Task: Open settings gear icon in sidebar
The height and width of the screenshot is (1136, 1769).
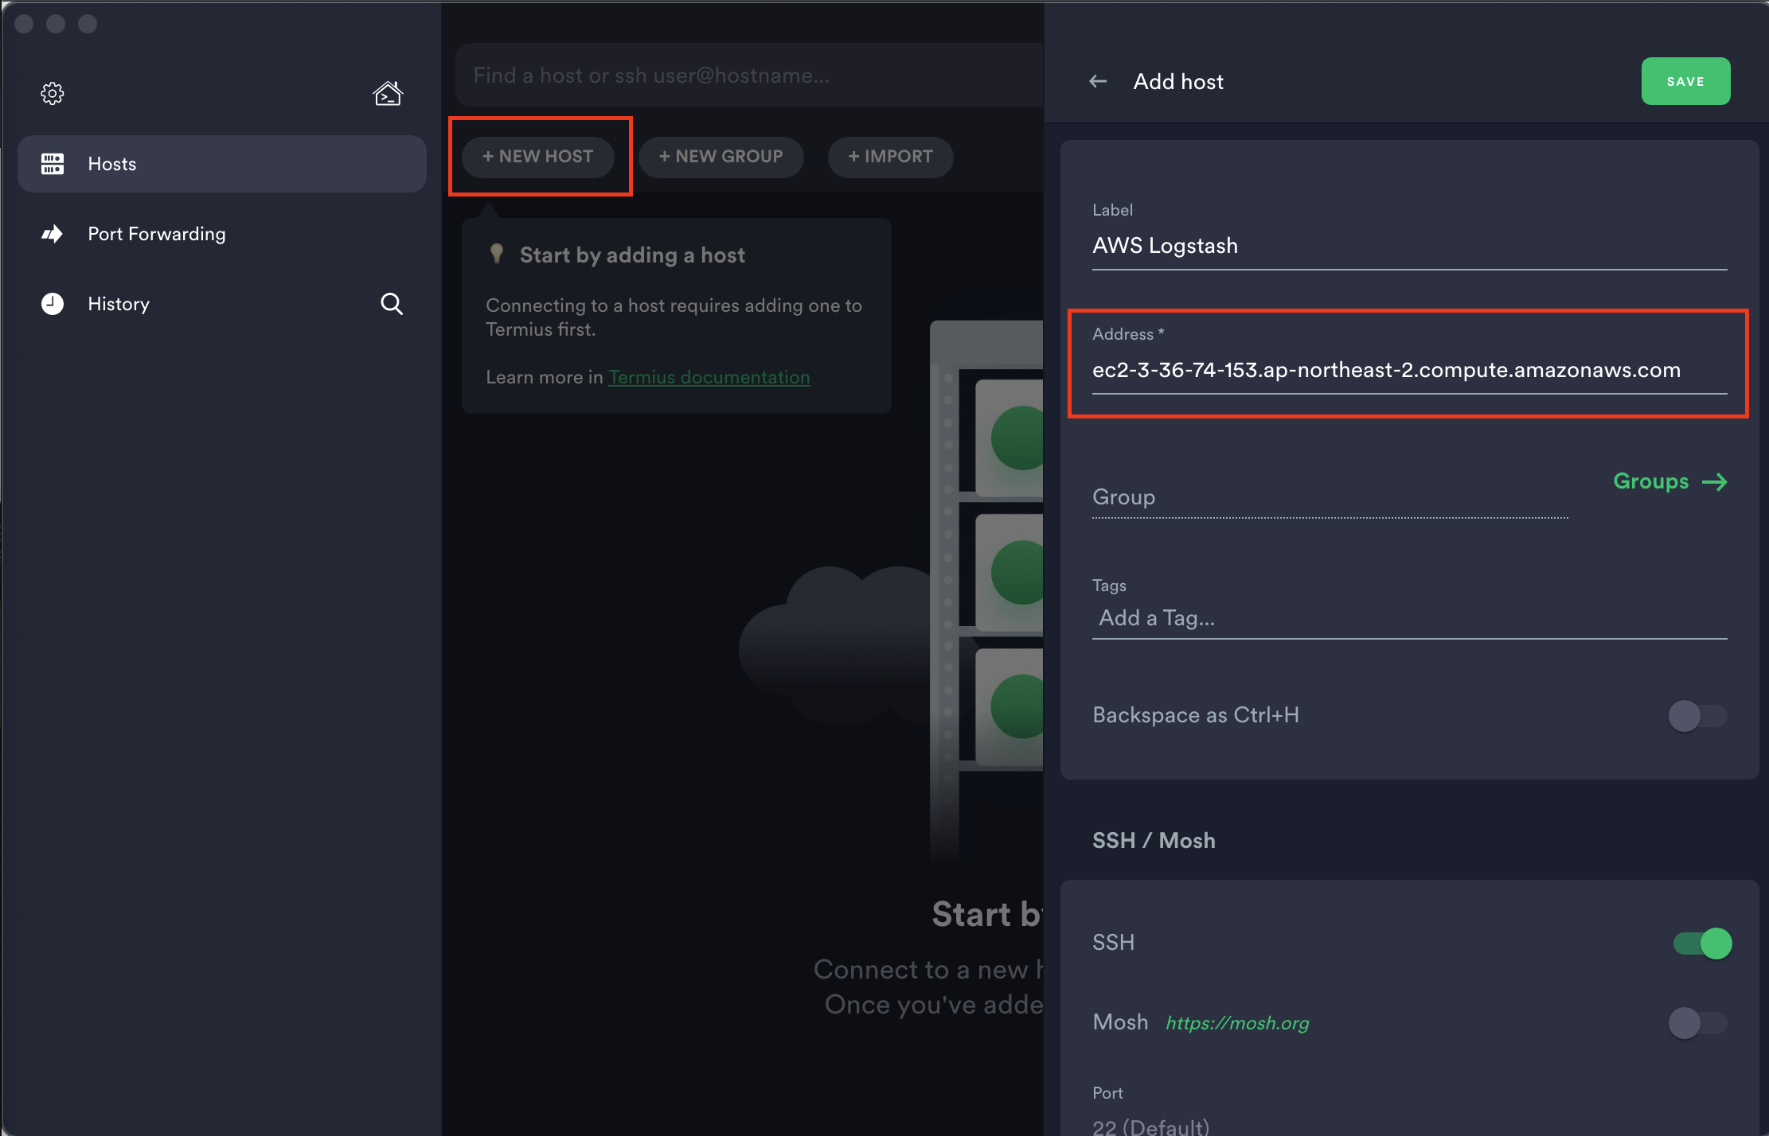Action: [x=53, y=94]
